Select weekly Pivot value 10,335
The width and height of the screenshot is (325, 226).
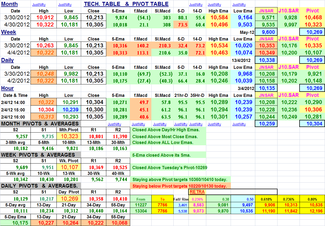coord(312,46)
